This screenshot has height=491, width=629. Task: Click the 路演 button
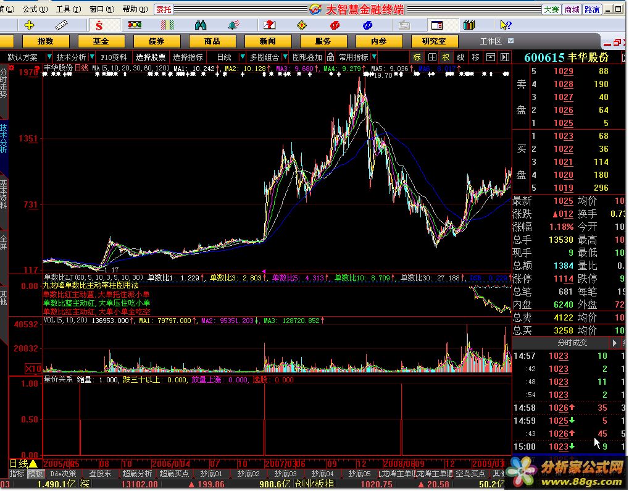(591, 9)
